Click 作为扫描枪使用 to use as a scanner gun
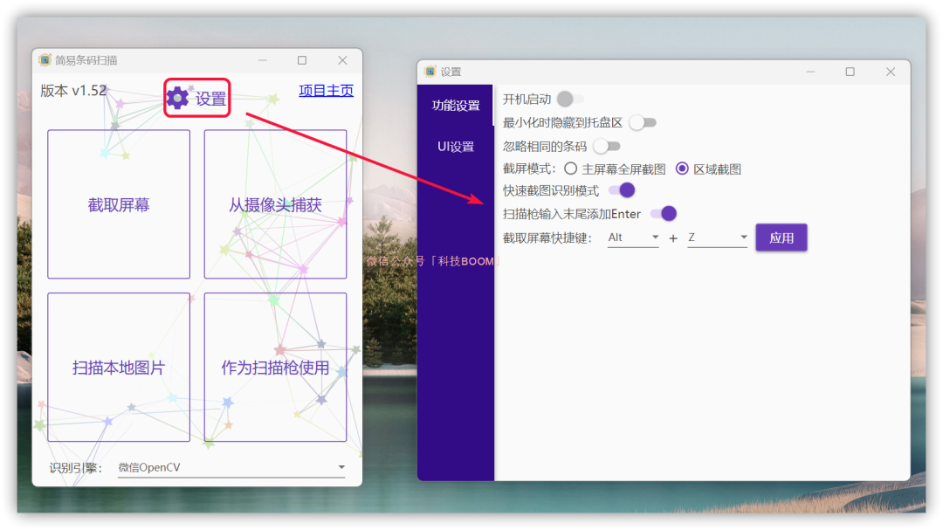 pyautogui.click(x=275, y=367)
